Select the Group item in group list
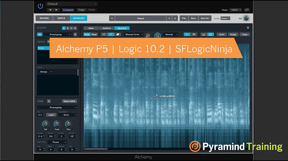 (44, 48)
